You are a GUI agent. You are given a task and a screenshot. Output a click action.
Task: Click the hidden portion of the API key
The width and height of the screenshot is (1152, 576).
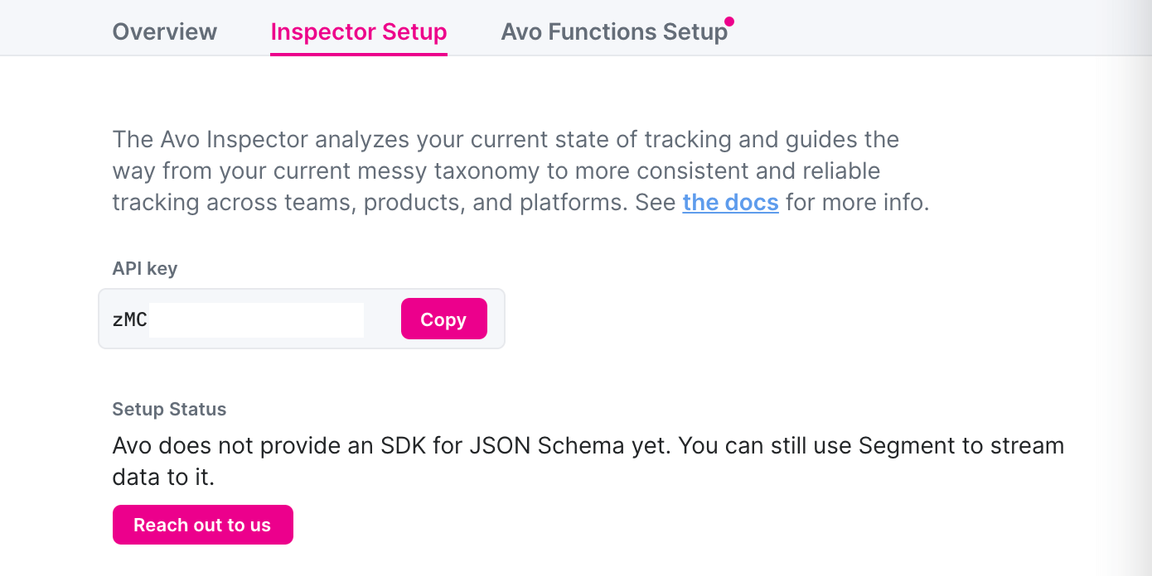pyautogui.click(x=255, y=319)
